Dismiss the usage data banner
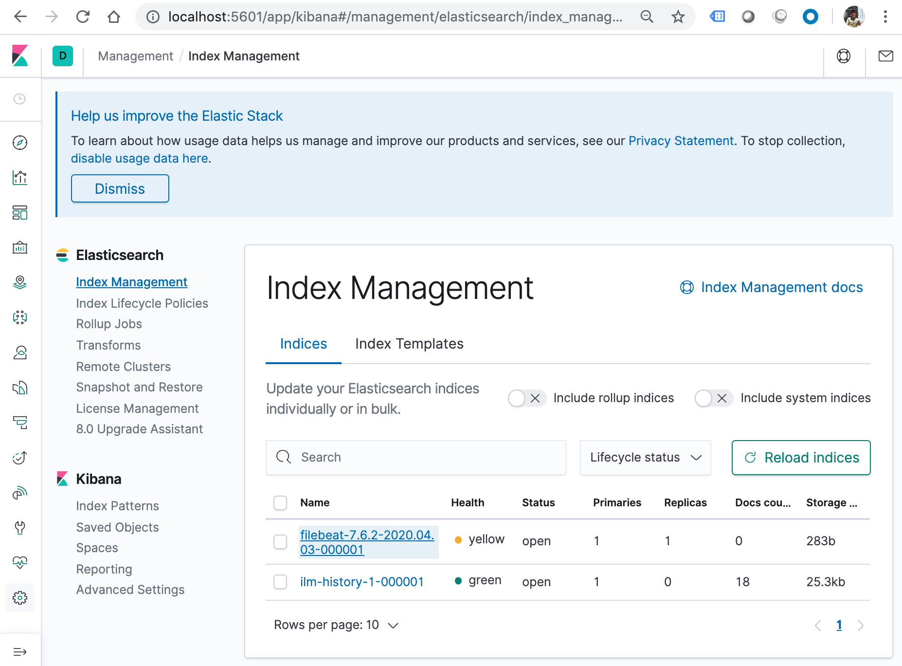The width and height of the screenshot is (902, 666). 120,189
